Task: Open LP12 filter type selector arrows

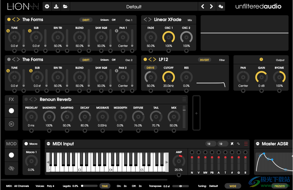Action: 152,59
